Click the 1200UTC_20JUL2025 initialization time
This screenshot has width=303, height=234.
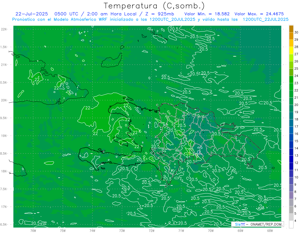[x=172, y=19]
